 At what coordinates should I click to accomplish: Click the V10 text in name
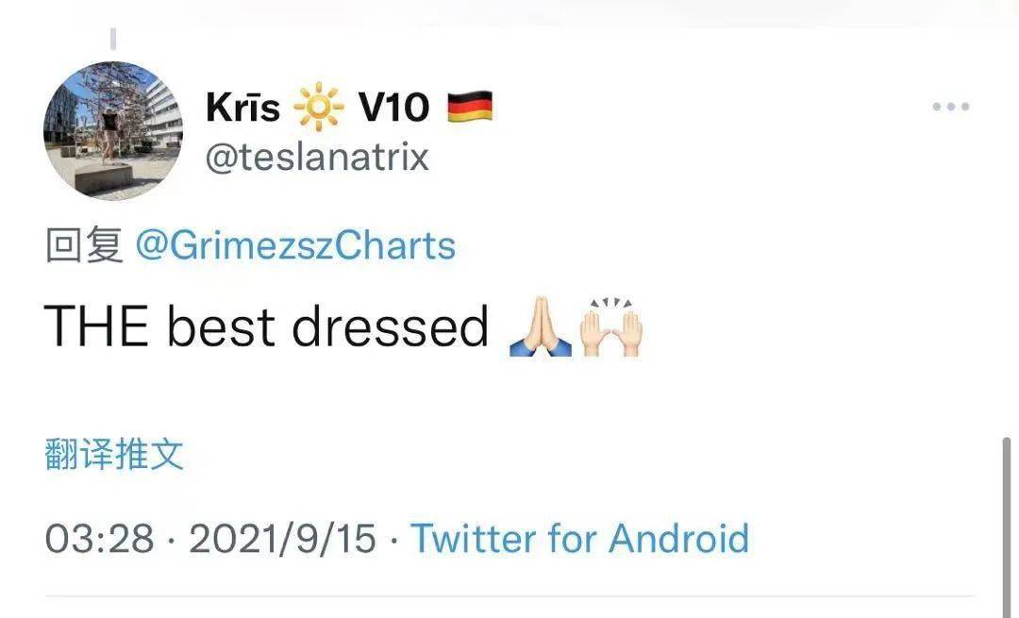[393, 109]
